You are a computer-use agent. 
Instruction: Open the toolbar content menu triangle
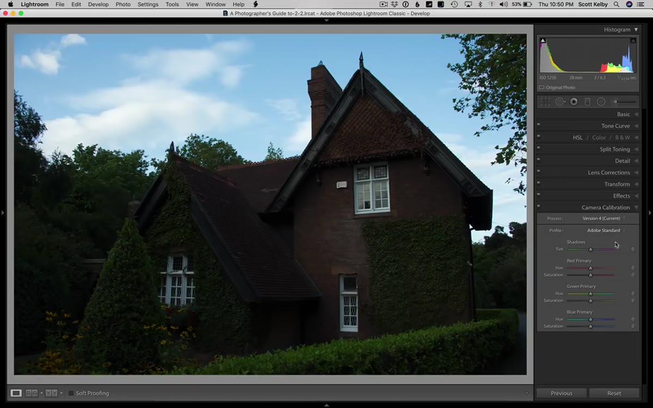[527, 393]
